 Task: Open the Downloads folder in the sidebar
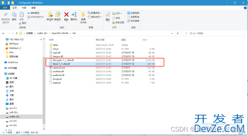tap(10, 95)
